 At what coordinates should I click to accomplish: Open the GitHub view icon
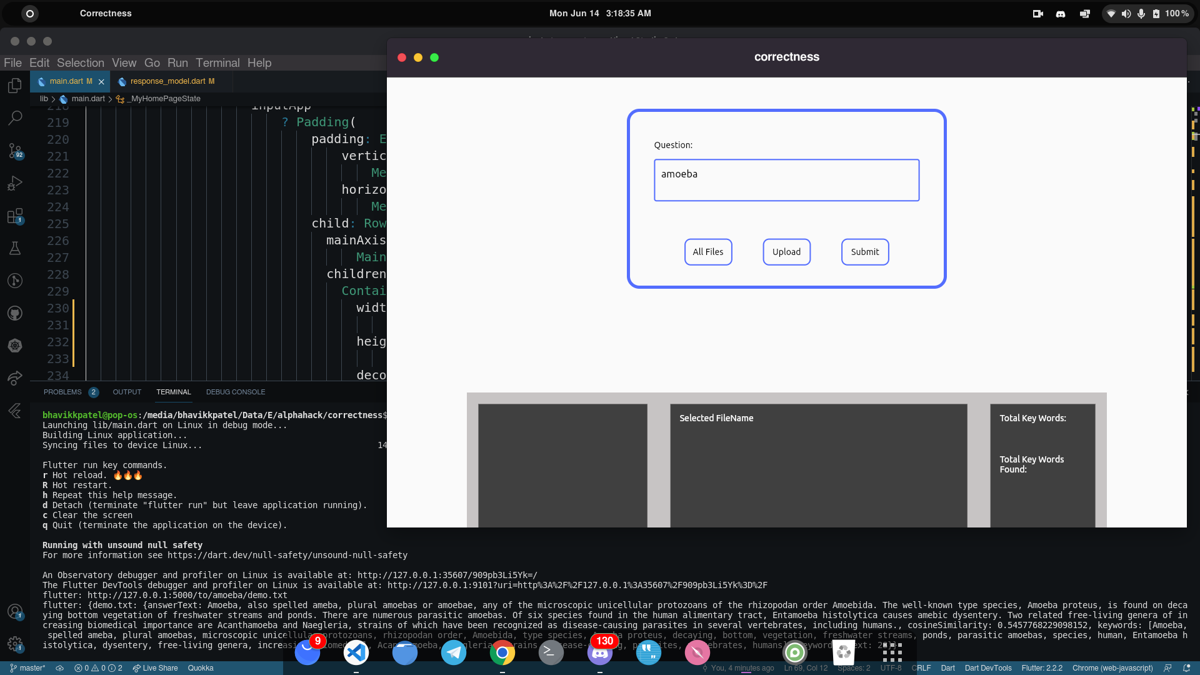15,313
